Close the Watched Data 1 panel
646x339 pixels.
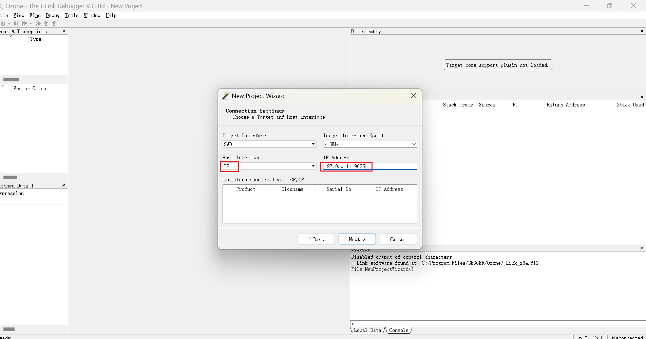pos(64,185)
